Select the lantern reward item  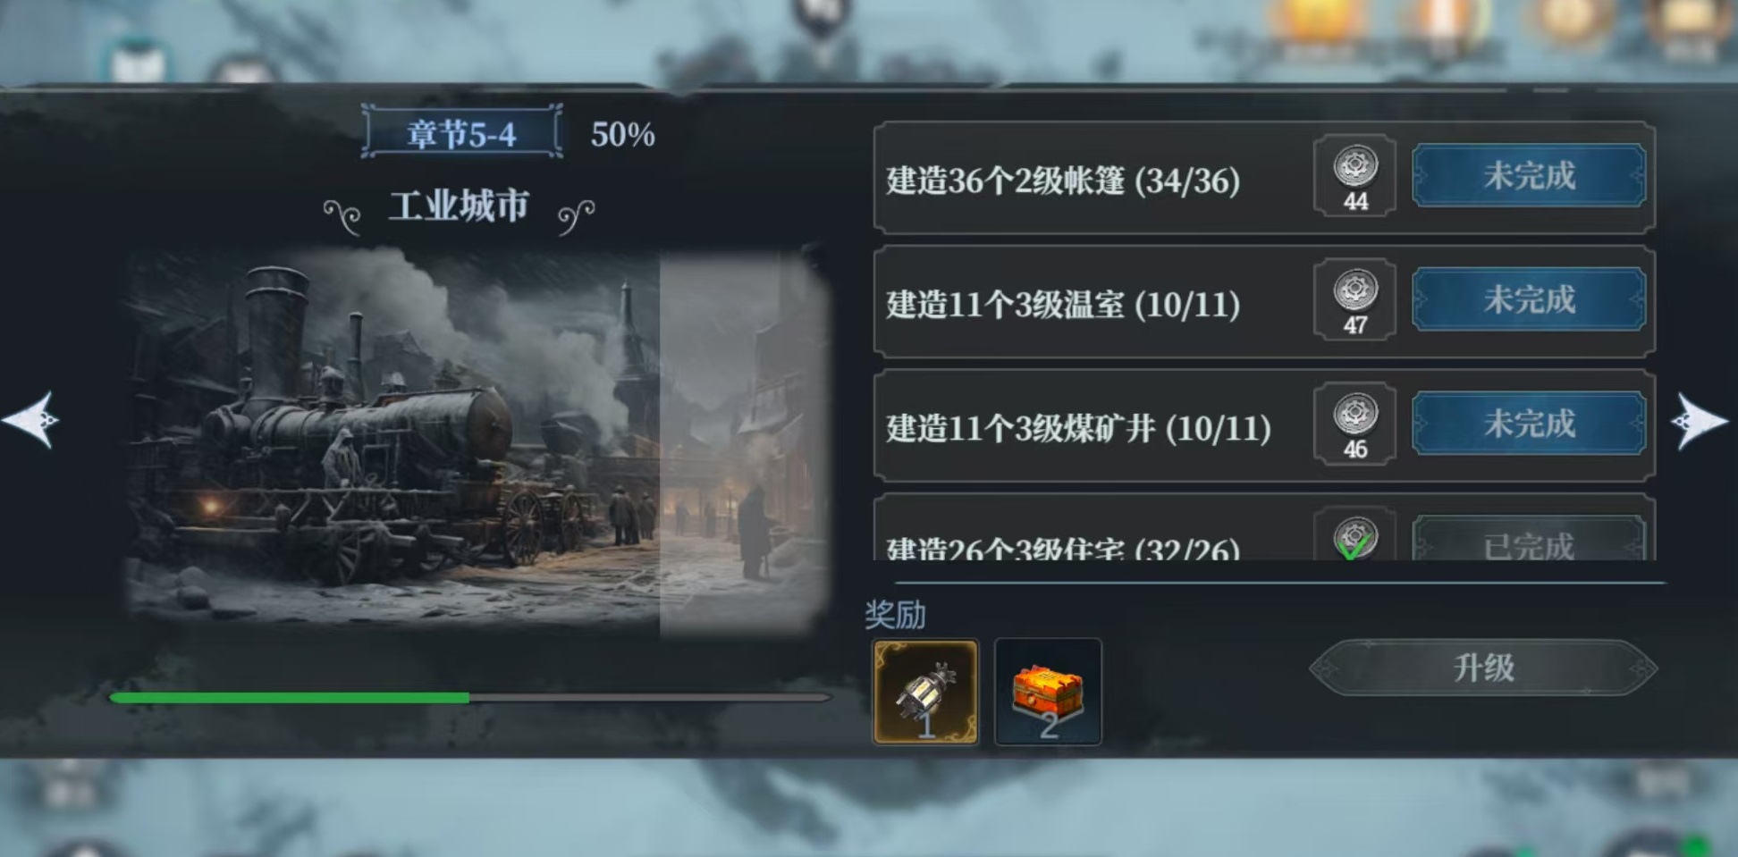click(x=925, y=693)
